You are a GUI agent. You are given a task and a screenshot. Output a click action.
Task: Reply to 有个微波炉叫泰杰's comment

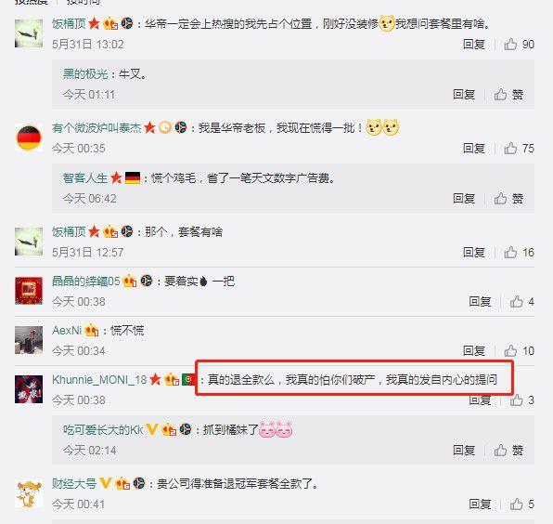pyautogui.click(x=473, y=149)
